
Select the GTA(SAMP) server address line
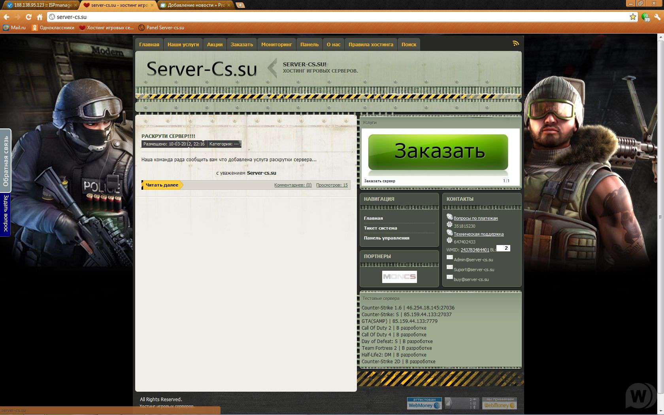coord(400,321)
